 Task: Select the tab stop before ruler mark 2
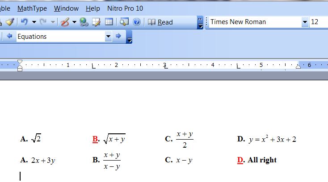pos(93,66)
